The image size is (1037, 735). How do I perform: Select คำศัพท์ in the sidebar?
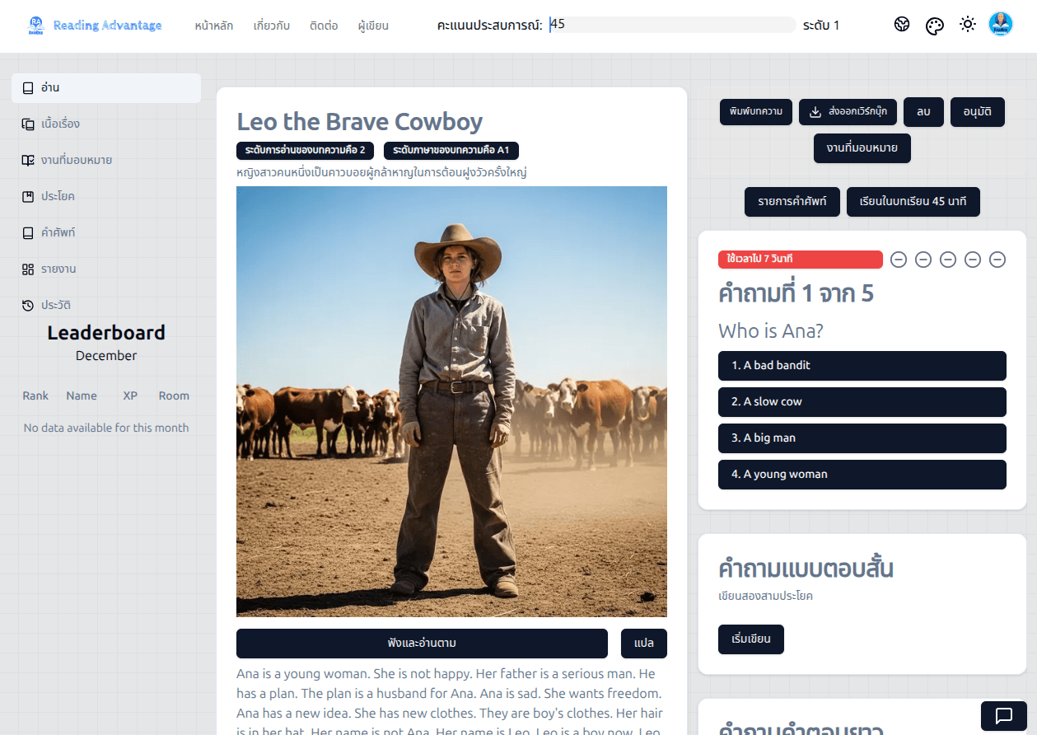click(58, 233)
